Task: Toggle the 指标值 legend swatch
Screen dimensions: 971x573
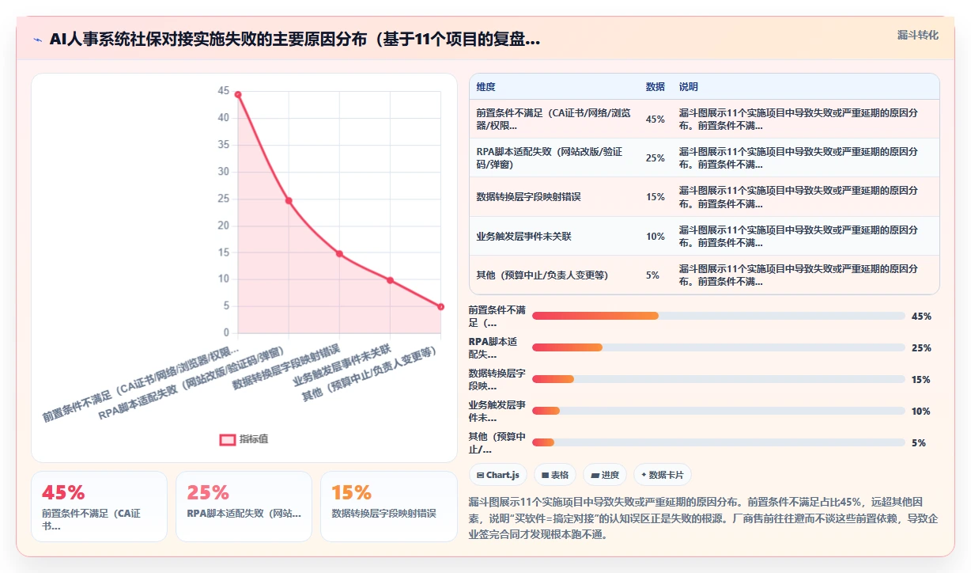Action: (228, 439)
